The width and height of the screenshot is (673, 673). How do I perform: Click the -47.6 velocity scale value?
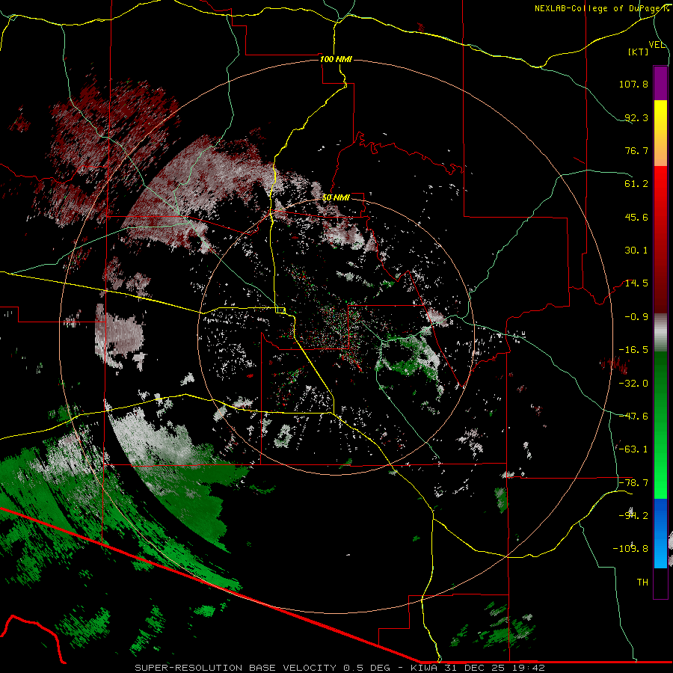[633, 417]
